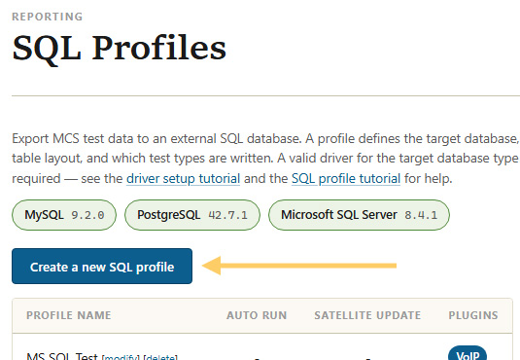Viewport: 520px width, 360px height.
Task: Select the PostgreSQL 42.7.1 driver badge
Action: pyautogui.click(x=192, y=215)
